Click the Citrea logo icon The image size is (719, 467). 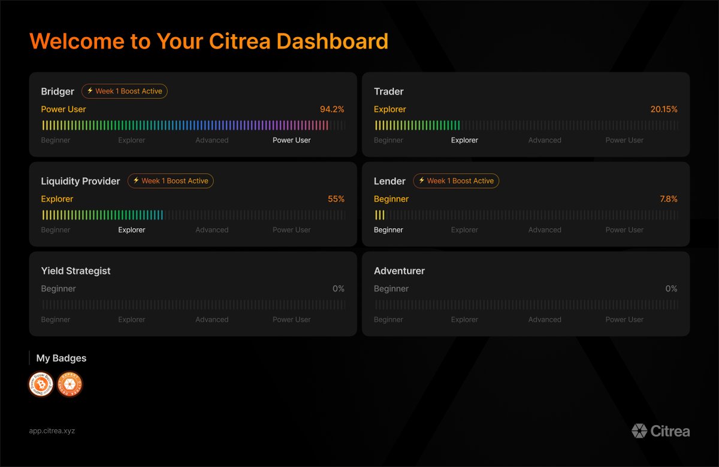click(639, 430)
